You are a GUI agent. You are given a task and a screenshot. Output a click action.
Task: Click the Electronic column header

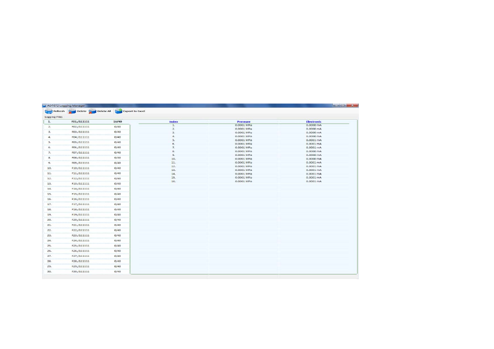tap(314, 122)
